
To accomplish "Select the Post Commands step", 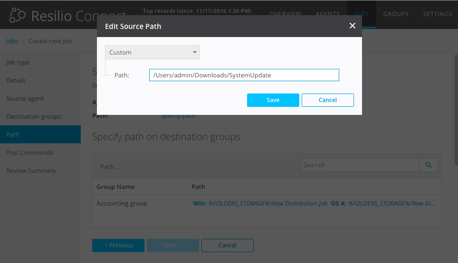I will 29,153.
